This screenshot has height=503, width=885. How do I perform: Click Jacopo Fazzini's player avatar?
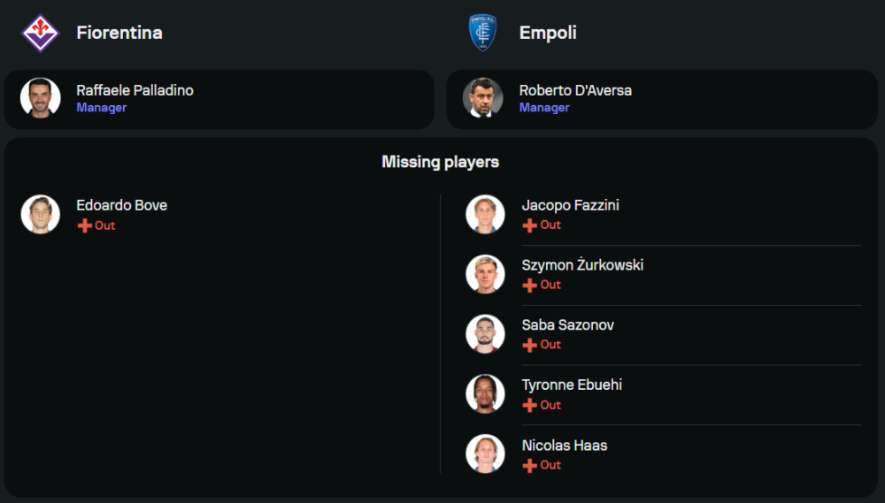pyautogui.click(x=485, y=214)
